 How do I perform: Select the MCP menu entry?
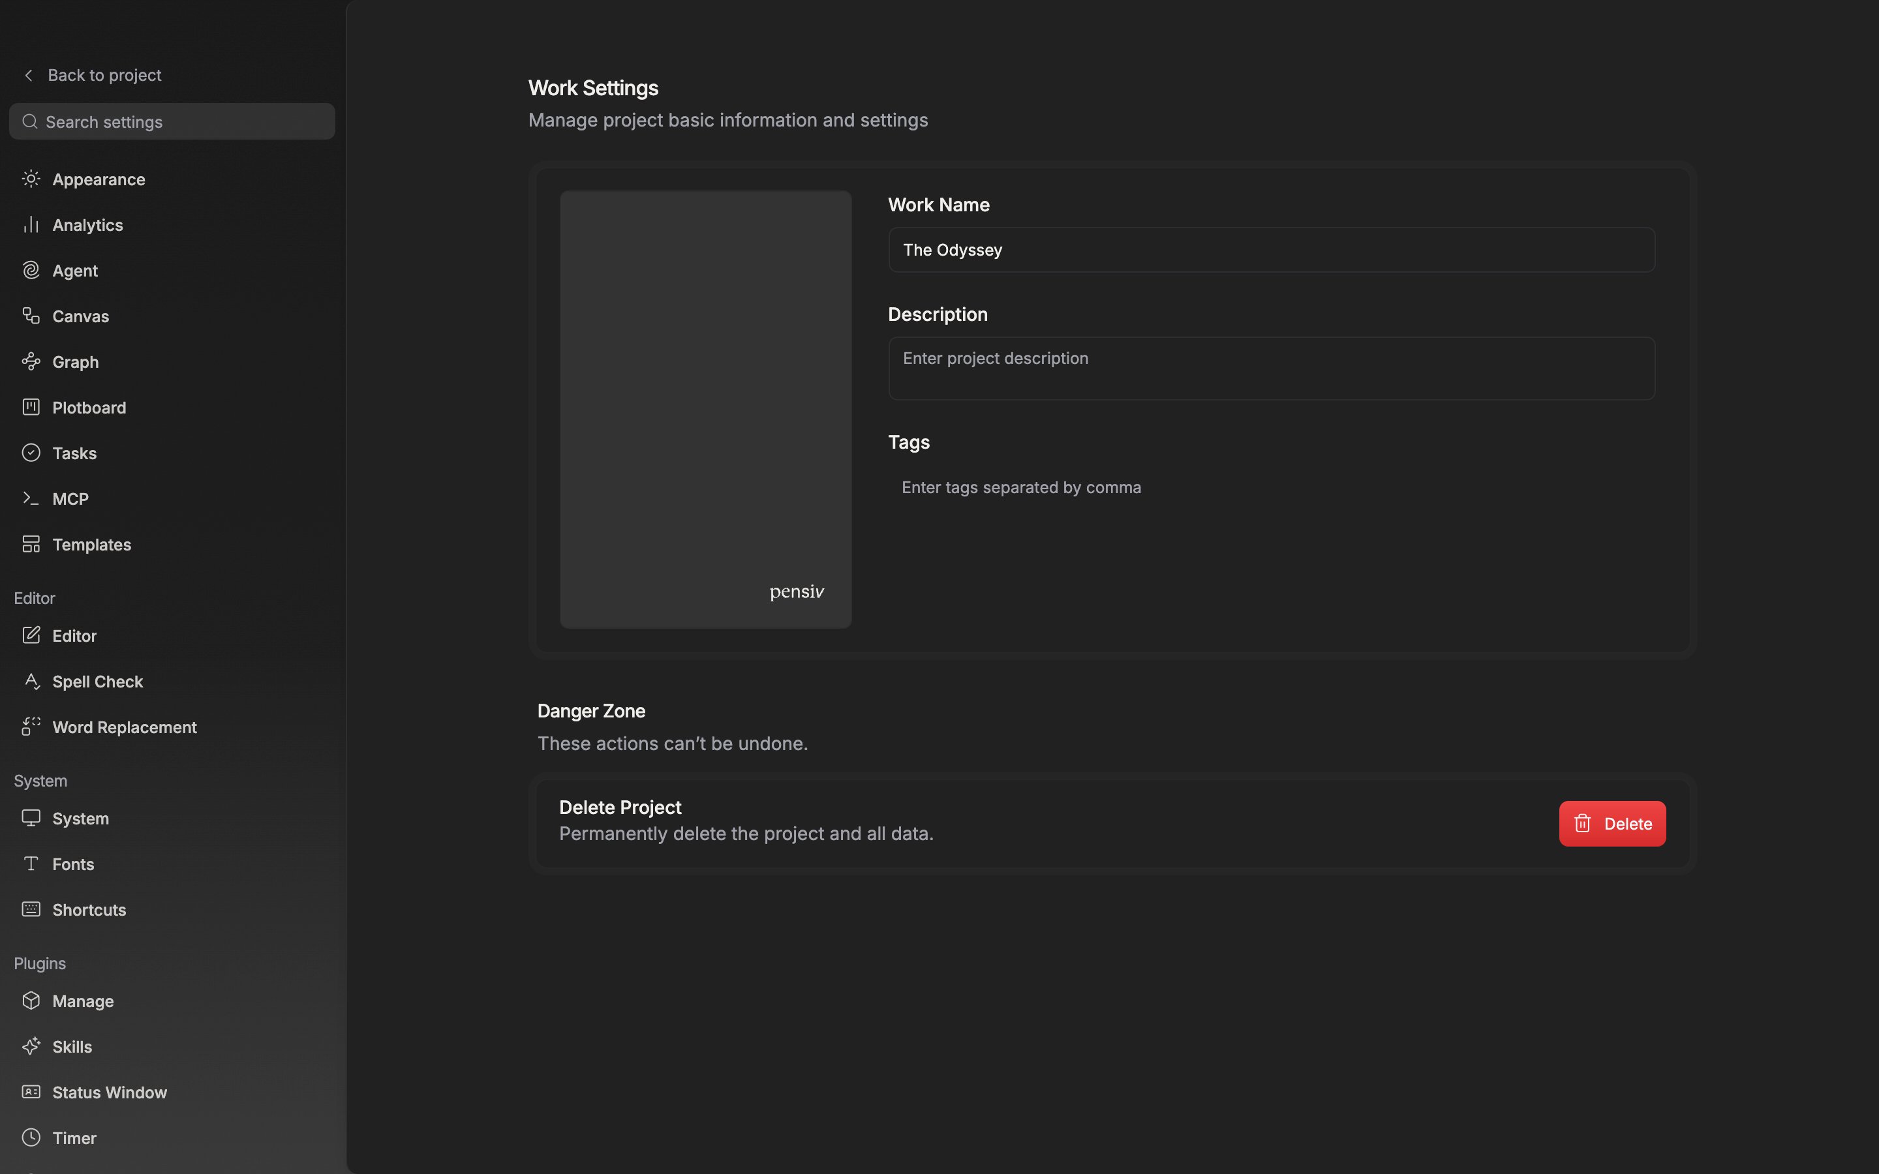(172, 499)
